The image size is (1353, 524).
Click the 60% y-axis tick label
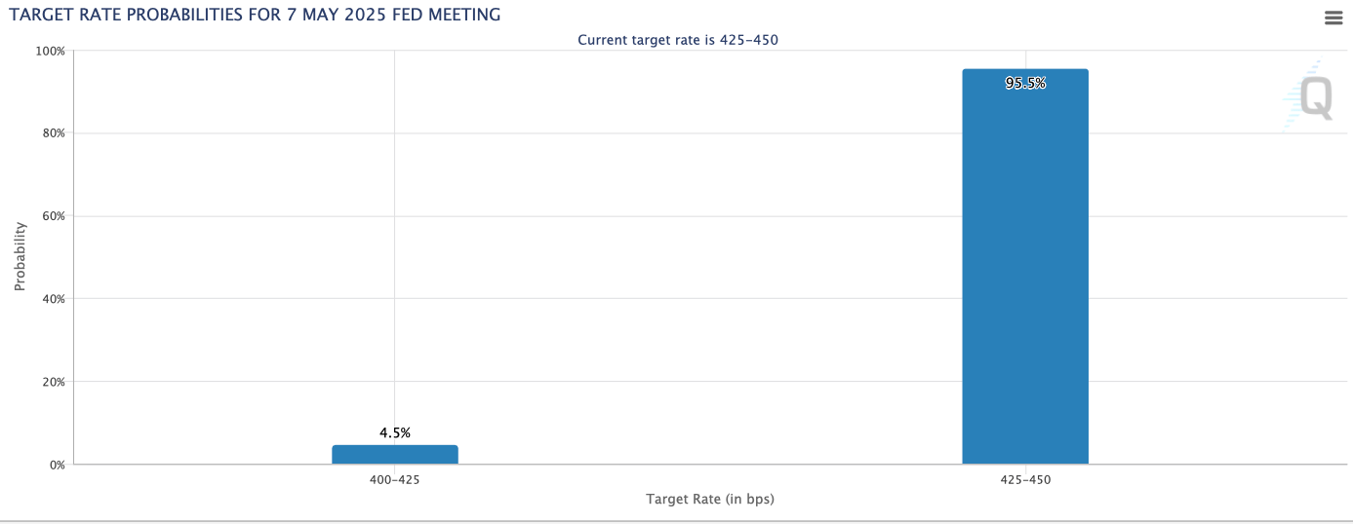tap(53, 216)
